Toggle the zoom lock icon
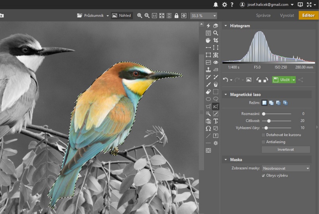The height and width of the screenshot is (214, 319). pos(176,16)
